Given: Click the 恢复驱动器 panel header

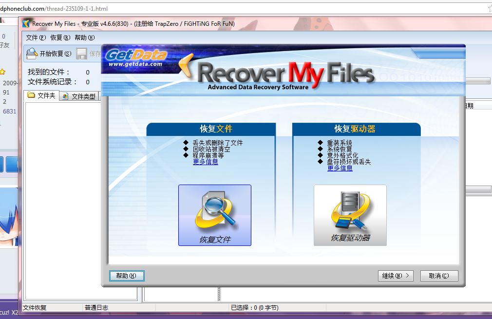Looking at the screenshot, I should pos(356,129).
